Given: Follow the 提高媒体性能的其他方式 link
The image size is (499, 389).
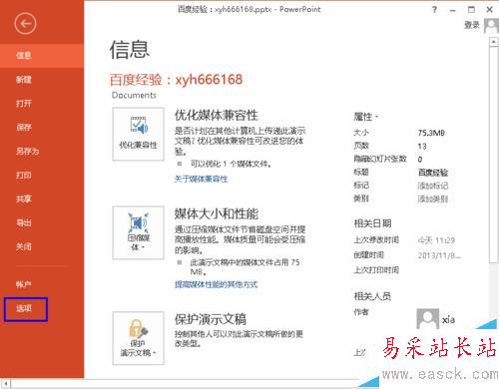Looking at the screenshot, I should point(217,284).
